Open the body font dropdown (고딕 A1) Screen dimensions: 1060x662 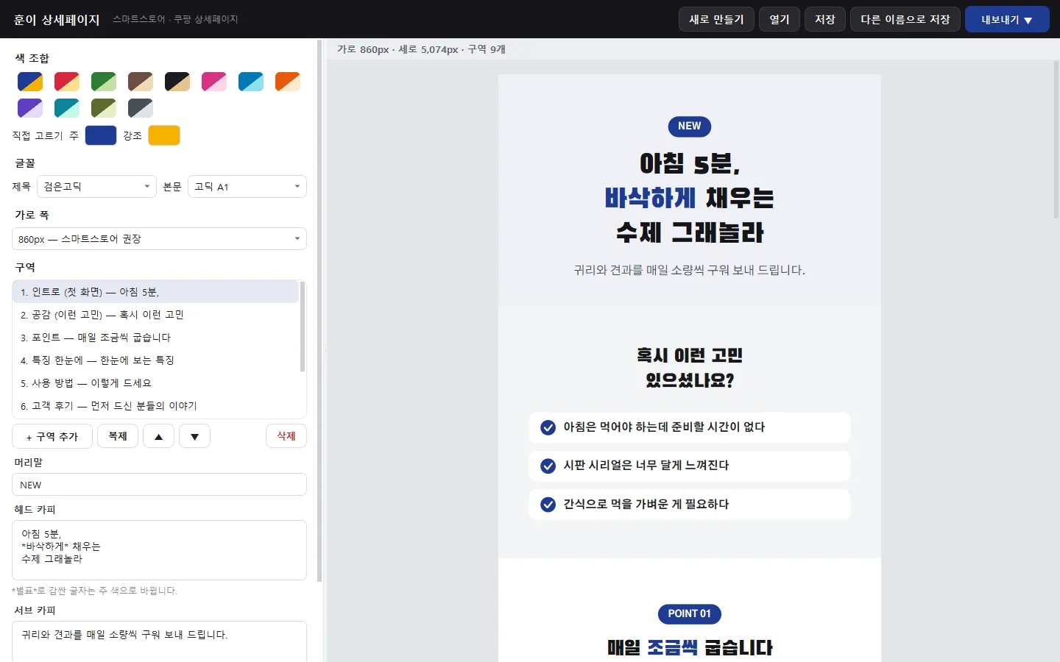(x=247, y=187)
